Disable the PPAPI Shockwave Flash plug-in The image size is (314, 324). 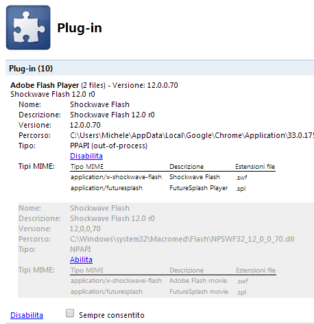tap(86, 156)
